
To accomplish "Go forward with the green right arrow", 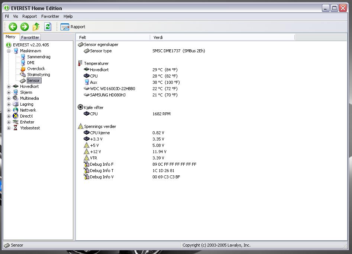I will point(25,27).
